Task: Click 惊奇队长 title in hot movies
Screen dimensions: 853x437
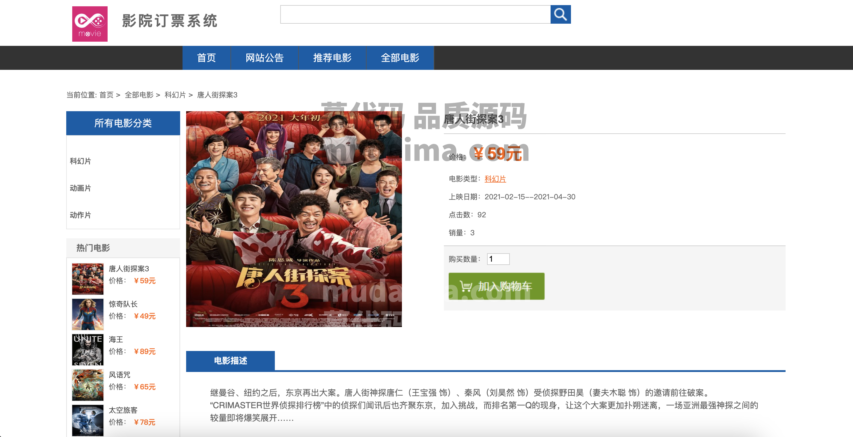Action: click(123, 304)
